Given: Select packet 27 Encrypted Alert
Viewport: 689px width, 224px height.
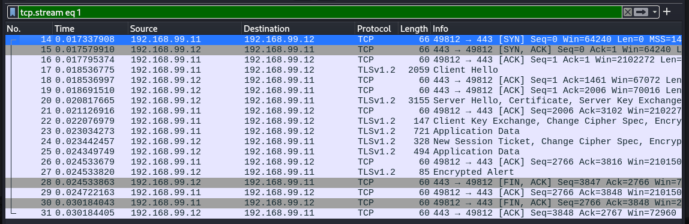Looking at the screenshot, I should 344,172.
